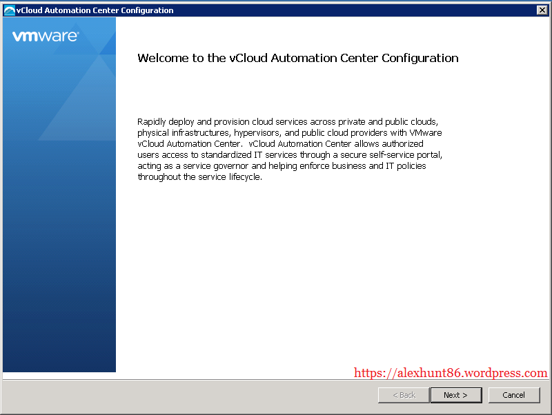Open the alexhunt86.wordpress.com watermark link
The height and width of the screenshot is (415, 552).
tap(451, 373)
